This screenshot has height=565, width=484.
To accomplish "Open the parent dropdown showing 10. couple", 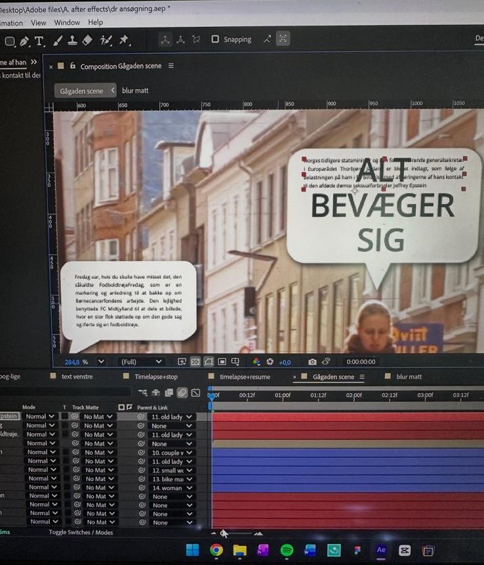I will point(172,452).
